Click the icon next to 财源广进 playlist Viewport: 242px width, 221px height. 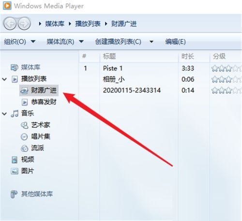pos(24,90)
